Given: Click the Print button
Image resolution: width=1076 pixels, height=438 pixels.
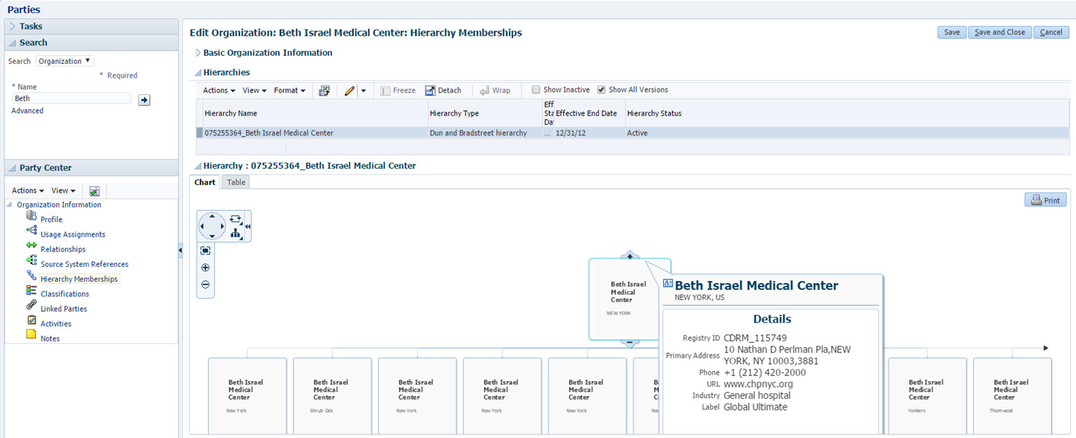Looking at the screenshot, I should click(x=1045, y=200).
